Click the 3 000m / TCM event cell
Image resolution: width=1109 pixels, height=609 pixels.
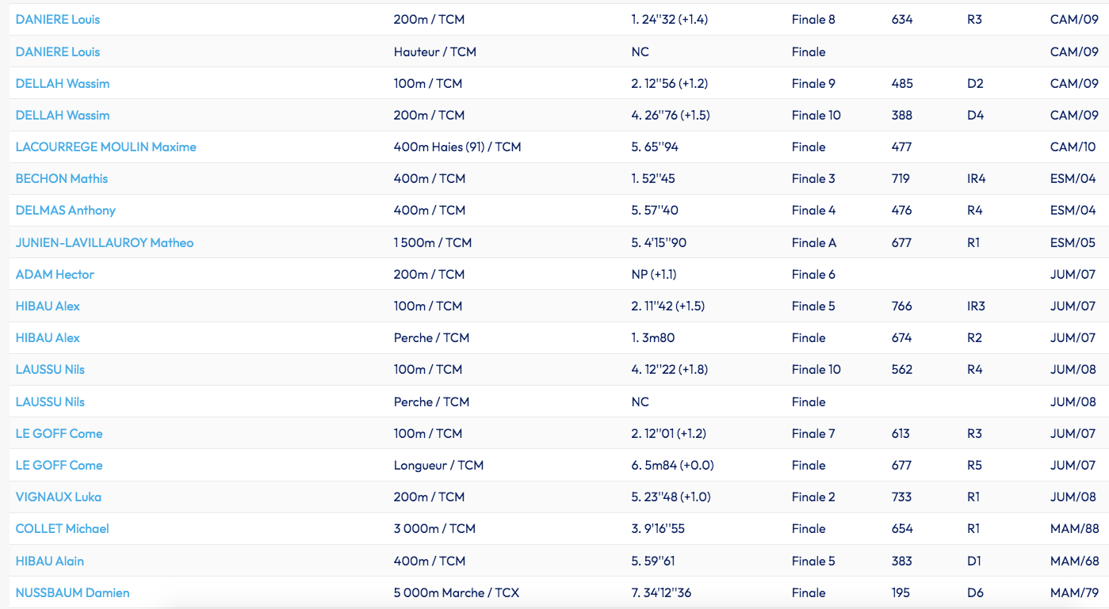pyautogui.click(x=434, y=528)
